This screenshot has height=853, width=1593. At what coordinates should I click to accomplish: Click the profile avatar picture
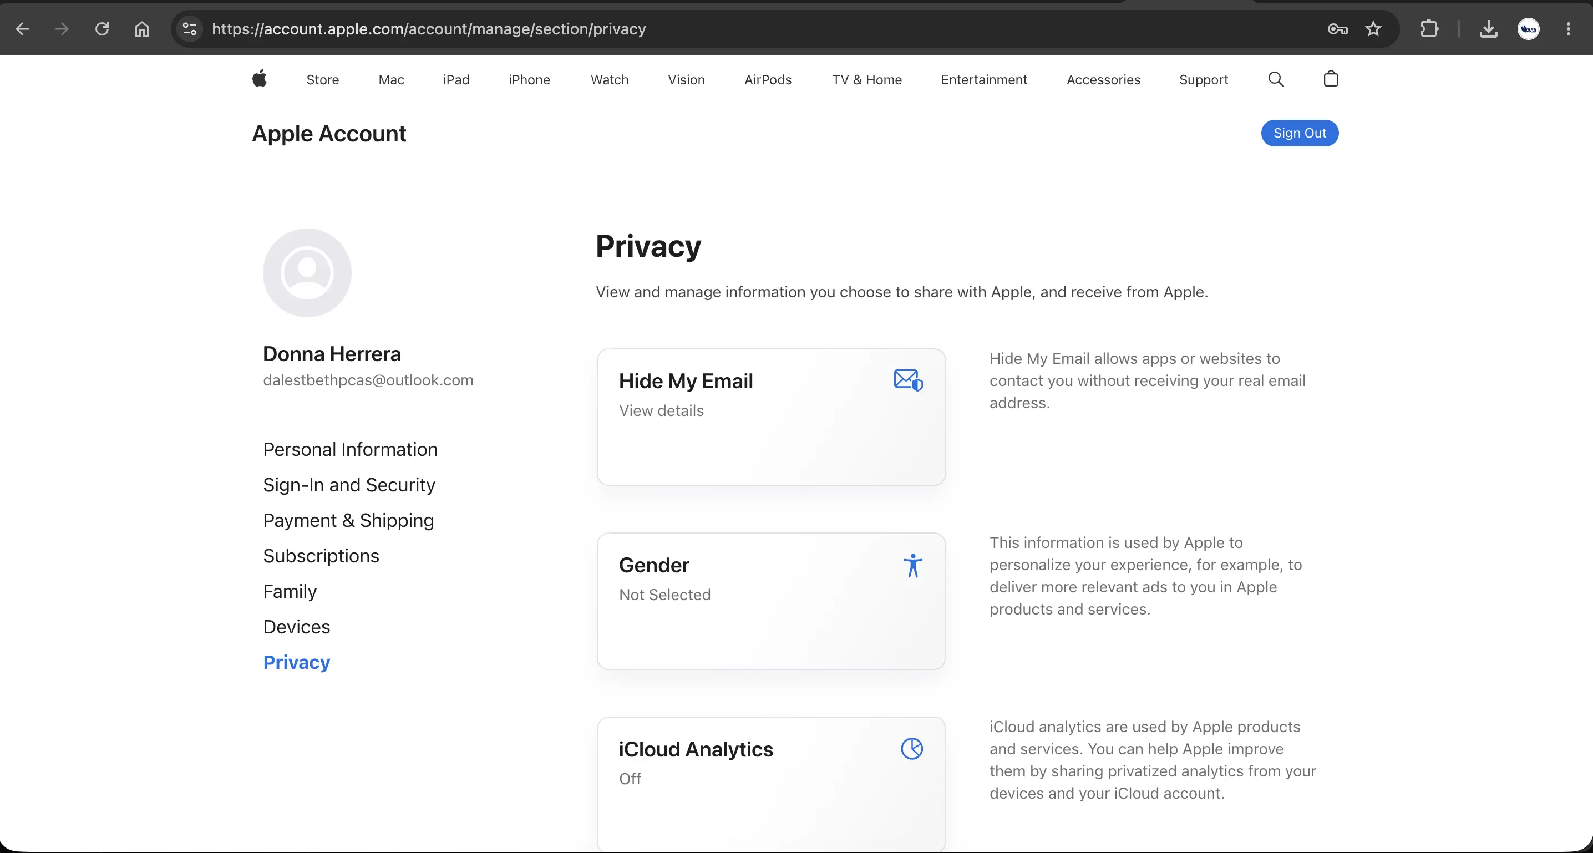click(x=307, y=273)
